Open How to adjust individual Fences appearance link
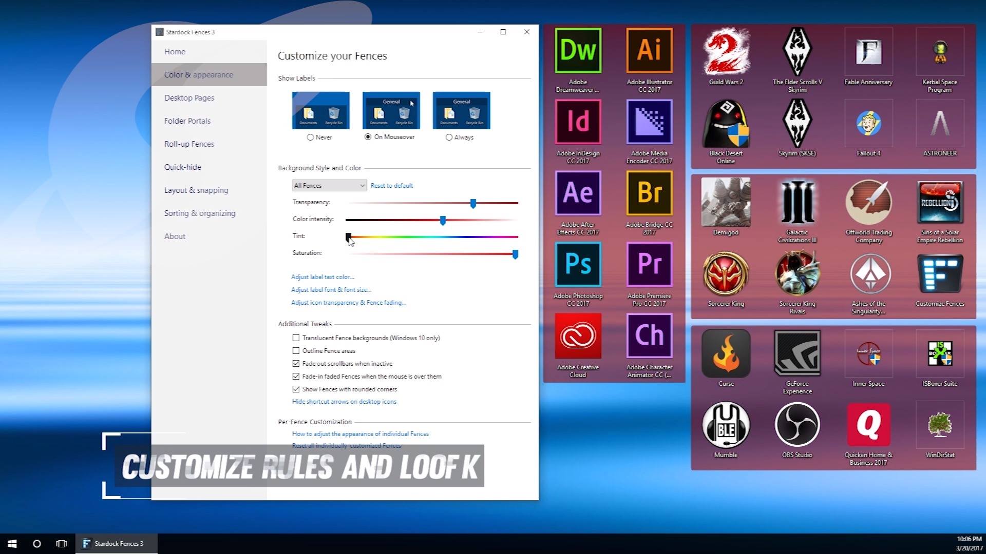Screen dimensions: 986x554 tap(361, 434)
